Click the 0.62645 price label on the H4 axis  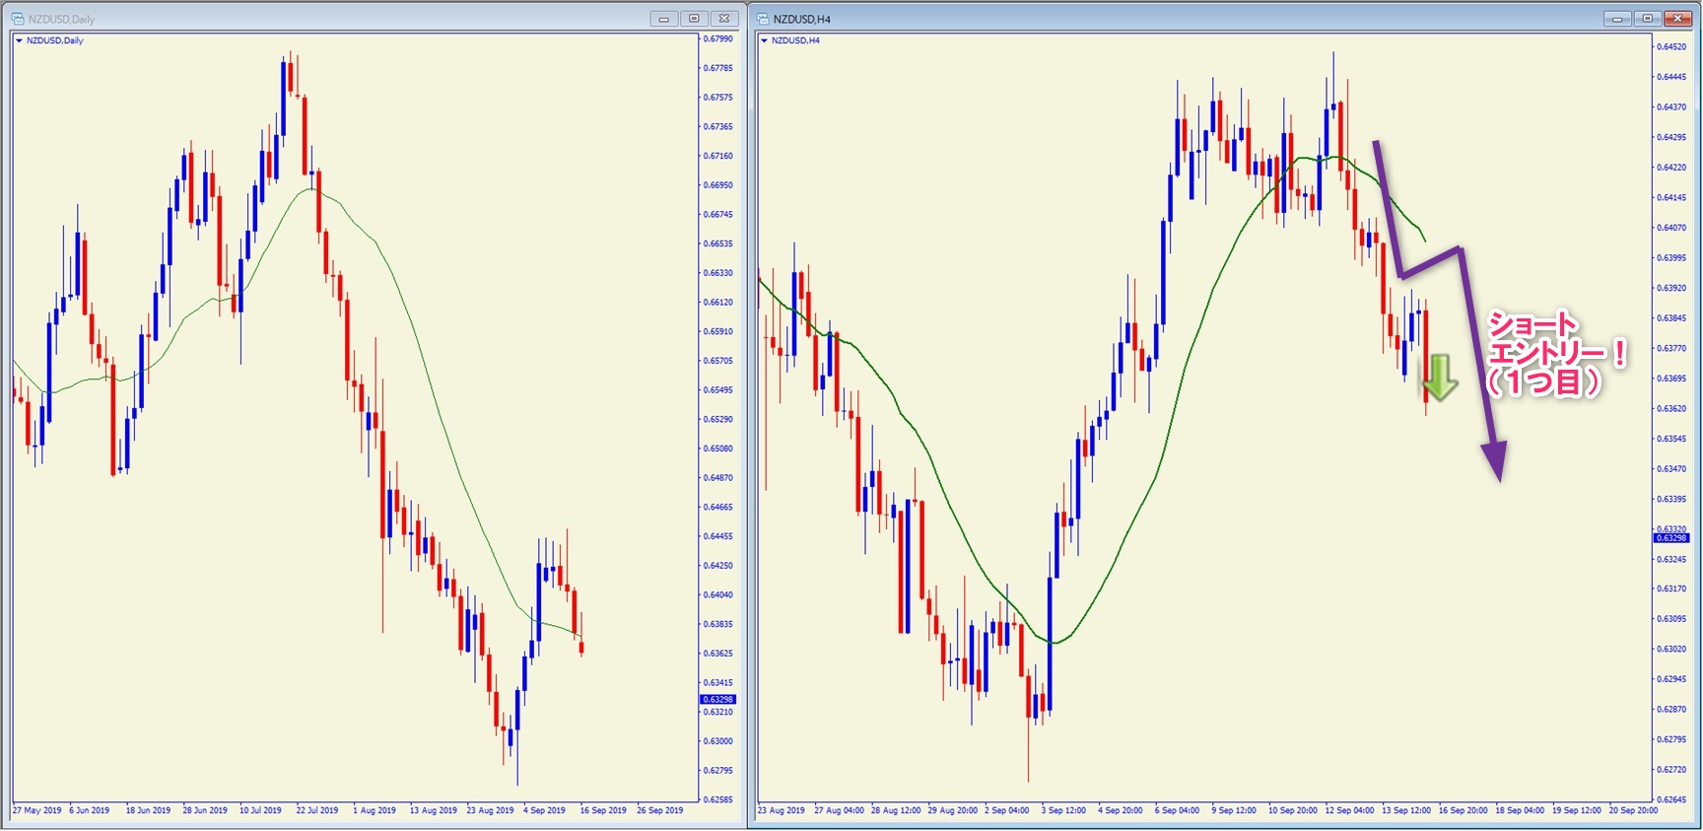[1672, 799]
